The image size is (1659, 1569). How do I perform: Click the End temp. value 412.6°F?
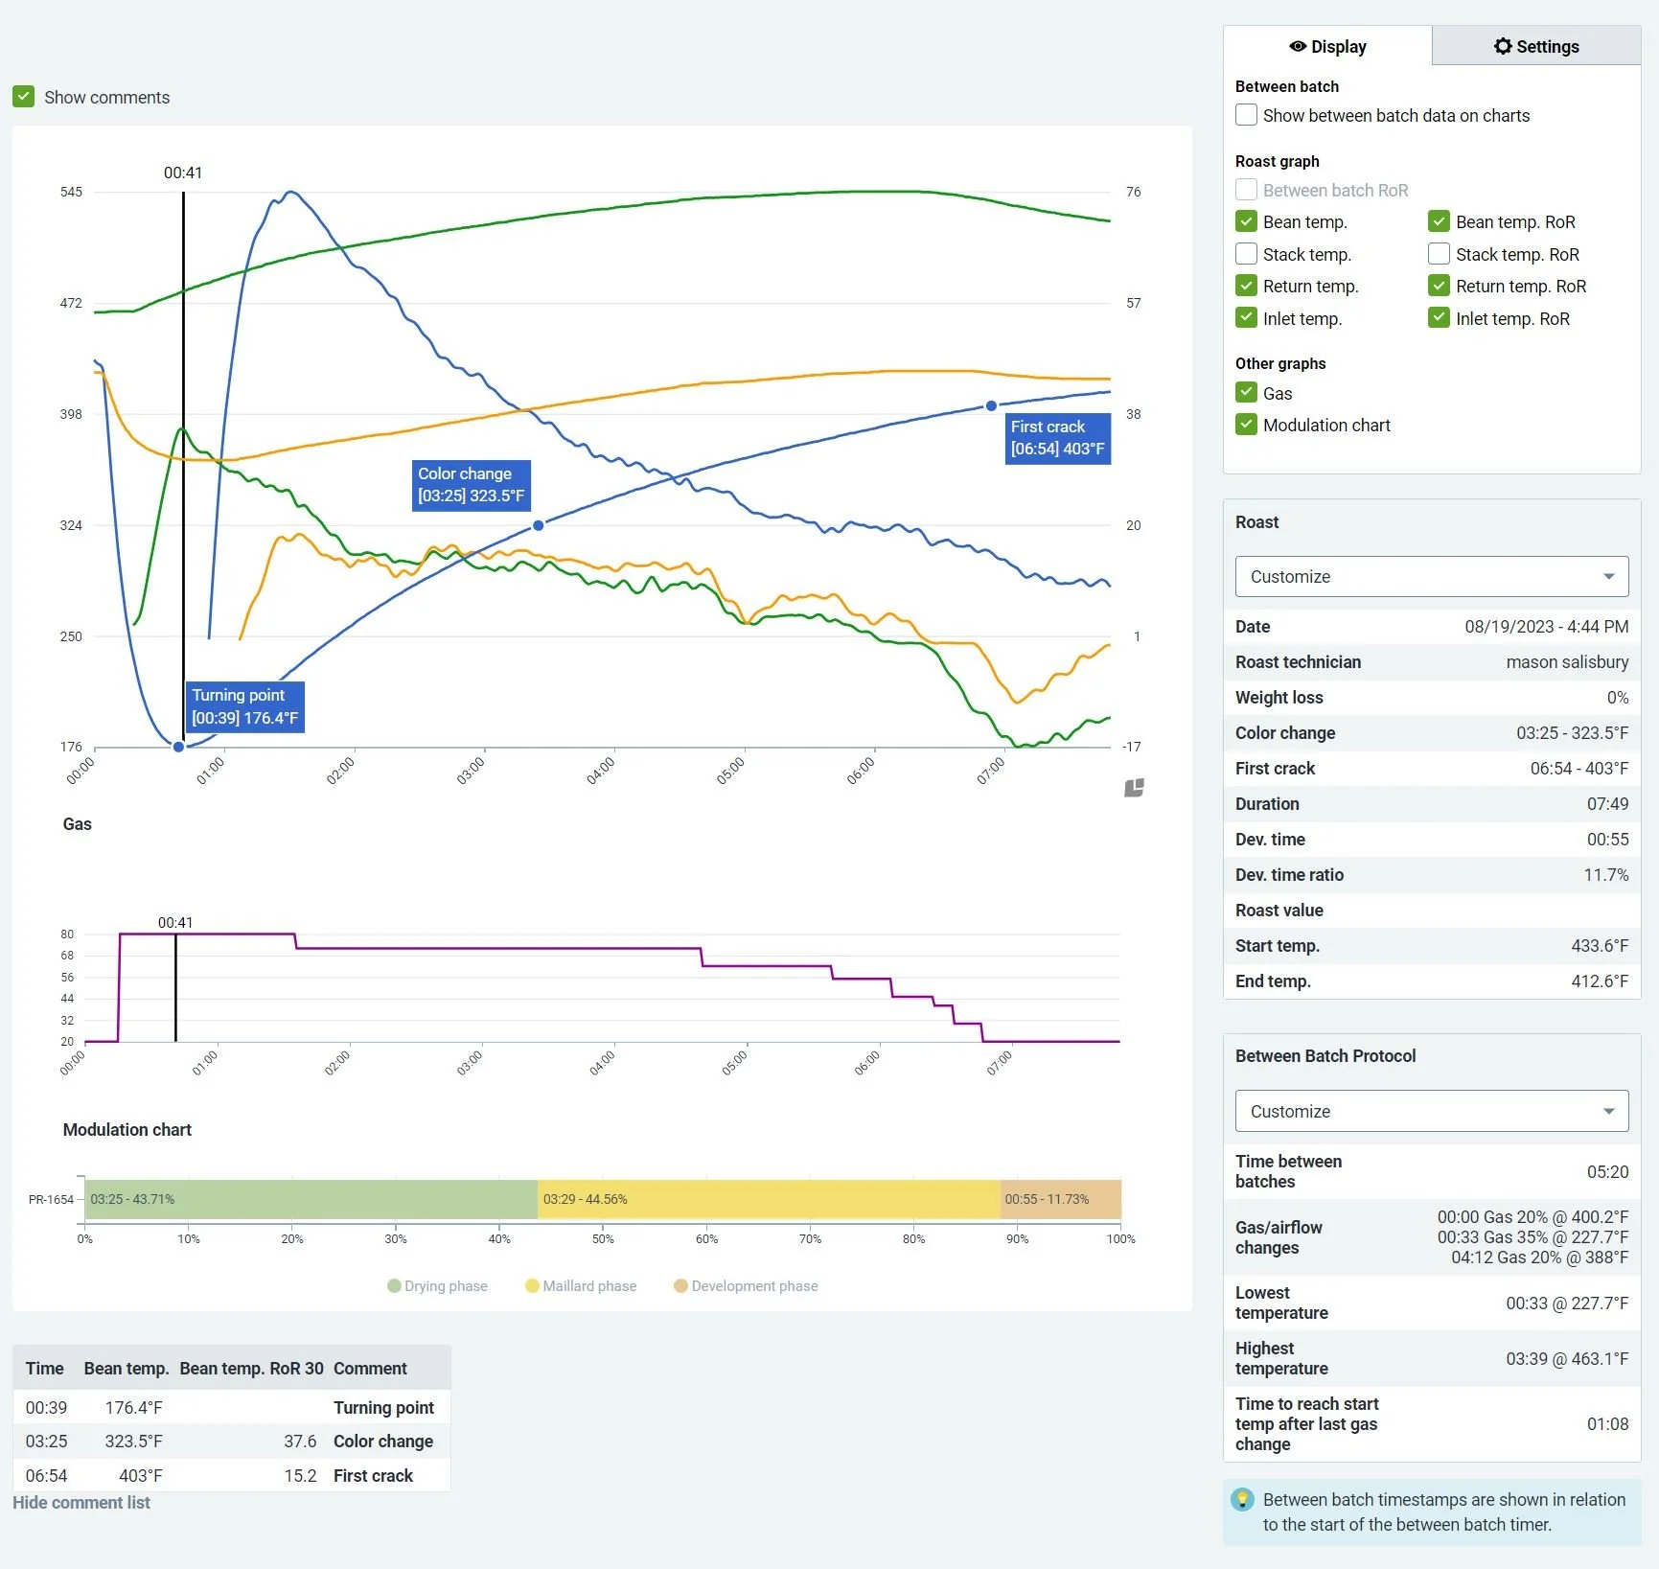(1600, 981)
